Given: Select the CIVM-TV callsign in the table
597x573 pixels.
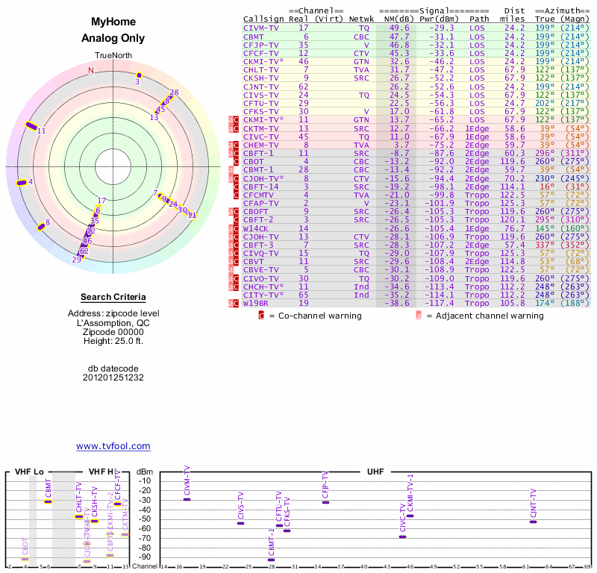Looking at the screenshot, I should 261,27.
